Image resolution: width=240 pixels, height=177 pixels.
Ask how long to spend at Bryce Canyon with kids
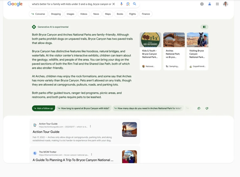[x=84, y=108]
